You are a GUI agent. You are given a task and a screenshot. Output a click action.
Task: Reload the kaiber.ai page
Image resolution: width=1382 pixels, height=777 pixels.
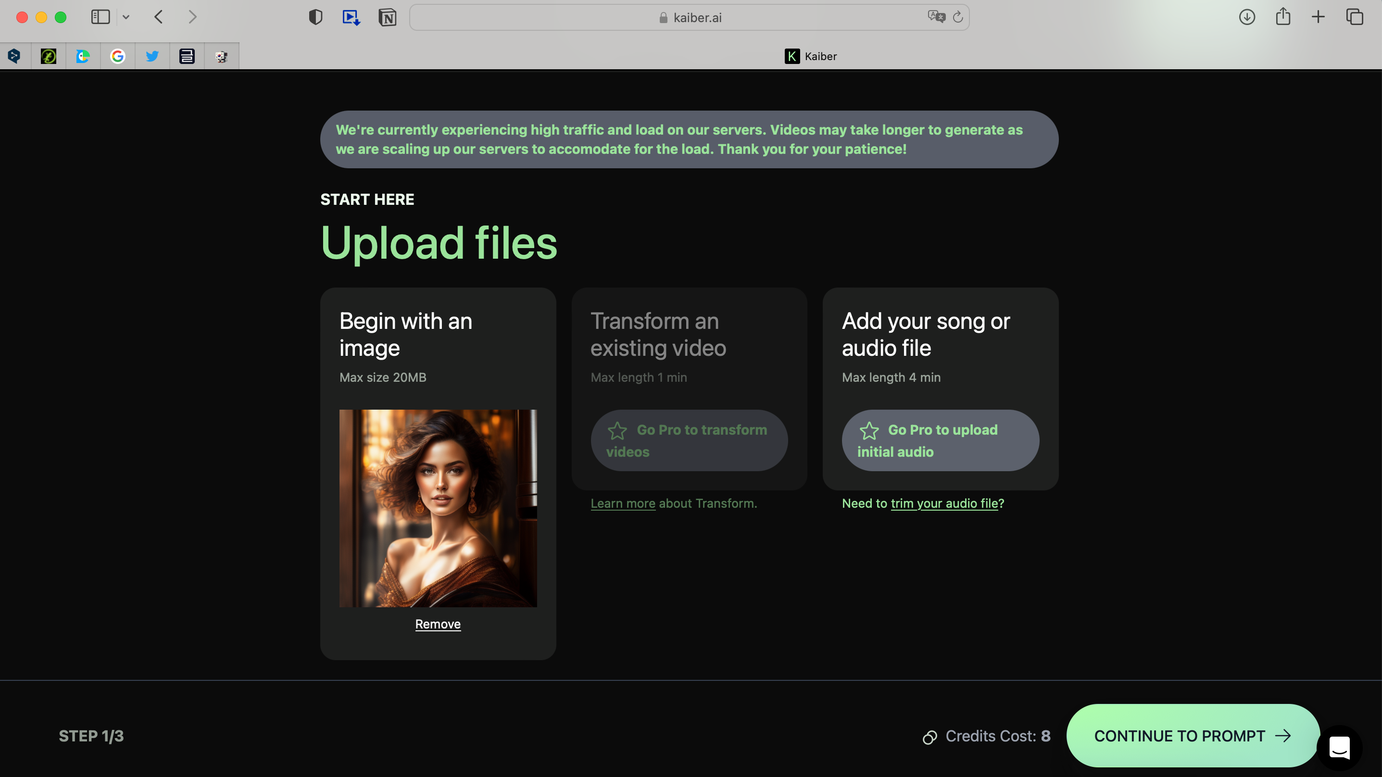(x=957, y=17)
